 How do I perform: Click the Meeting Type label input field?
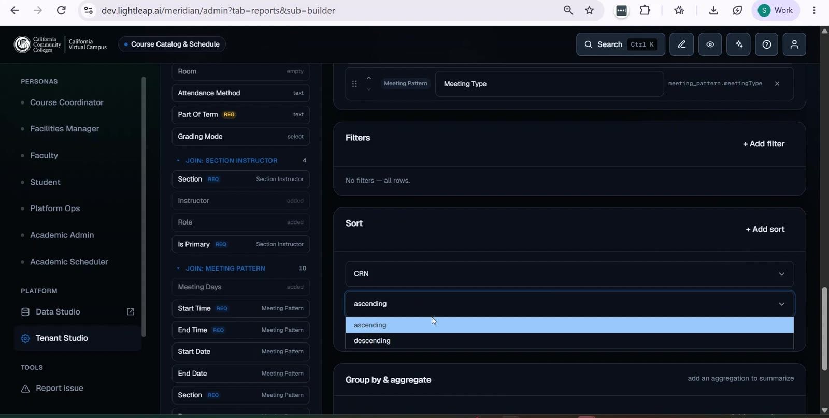pyautogui.click(x=549, y=84)
